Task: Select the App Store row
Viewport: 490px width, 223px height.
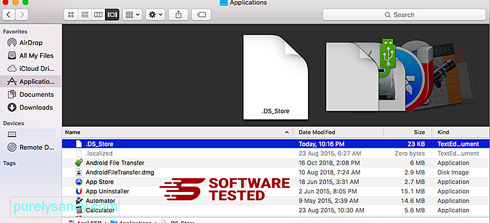Action: point(276,182)
